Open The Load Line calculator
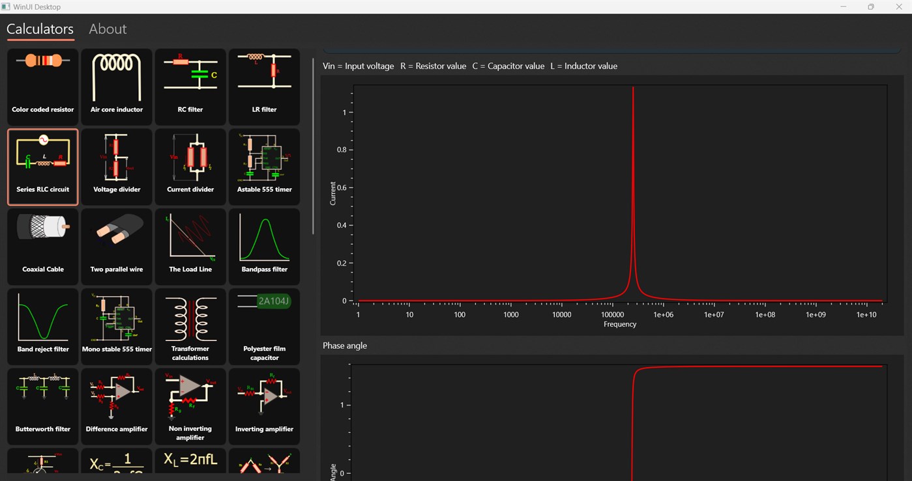912x481 pixels. [x=190, y=247]
